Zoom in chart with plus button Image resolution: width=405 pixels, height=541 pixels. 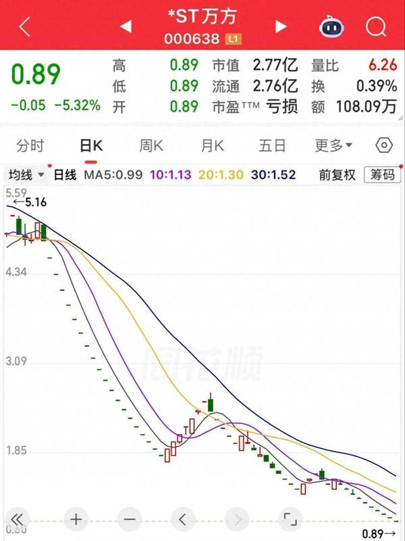click(76, 519)
